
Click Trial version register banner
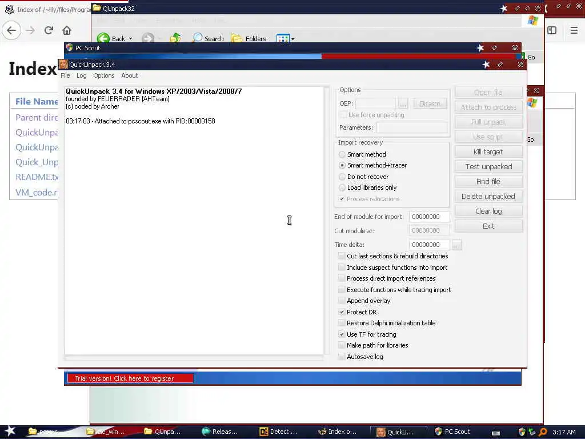pos(130,378)
